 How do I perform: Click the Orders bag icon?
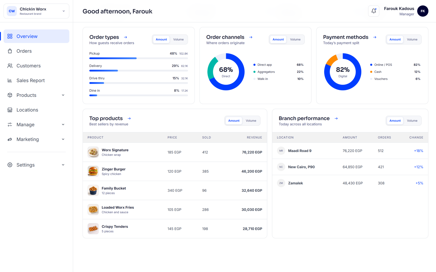pos(10,51)
